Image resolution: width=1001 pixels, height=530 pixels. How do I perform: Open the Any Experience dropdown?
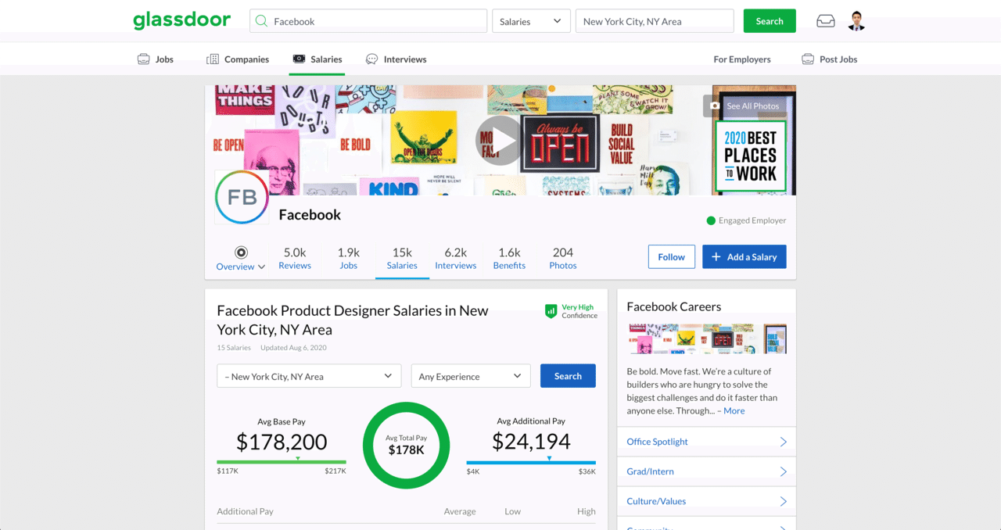(471, 376)
